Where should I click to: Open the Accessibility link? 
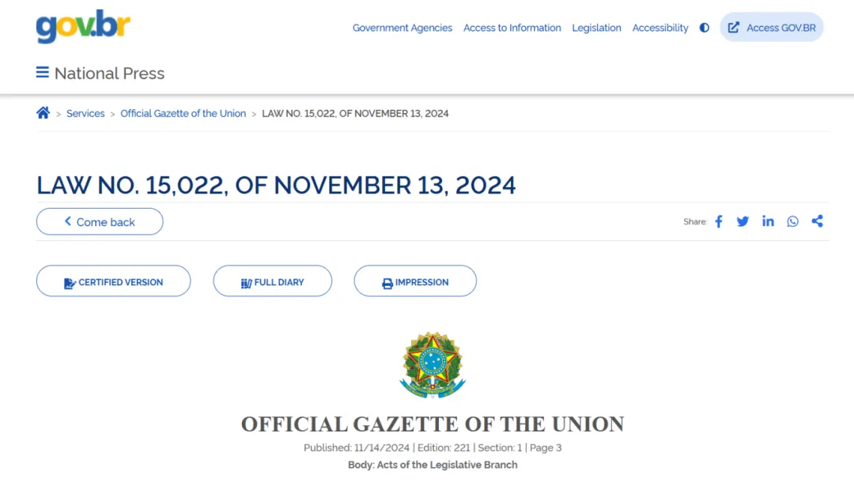point(660,28)
